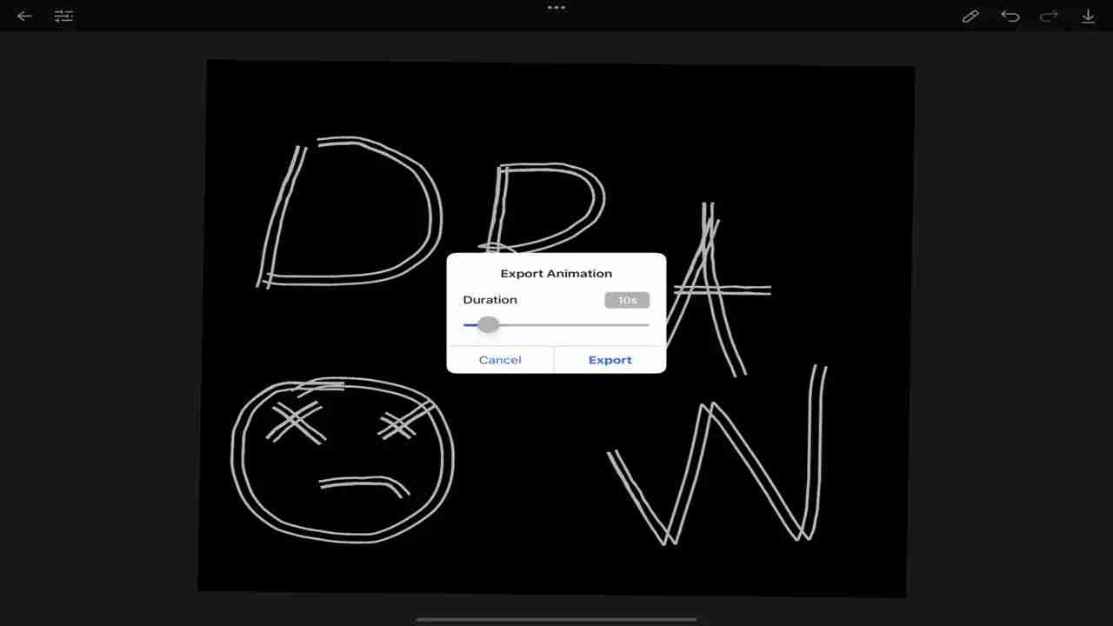Go back using the left arrow icon
The width and height of the screenshot is (1113, 626).
24,16
